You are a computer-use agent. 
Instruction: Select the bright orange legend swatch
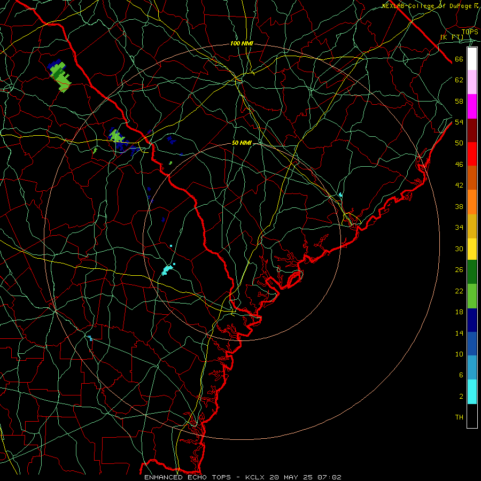(472, 202)
